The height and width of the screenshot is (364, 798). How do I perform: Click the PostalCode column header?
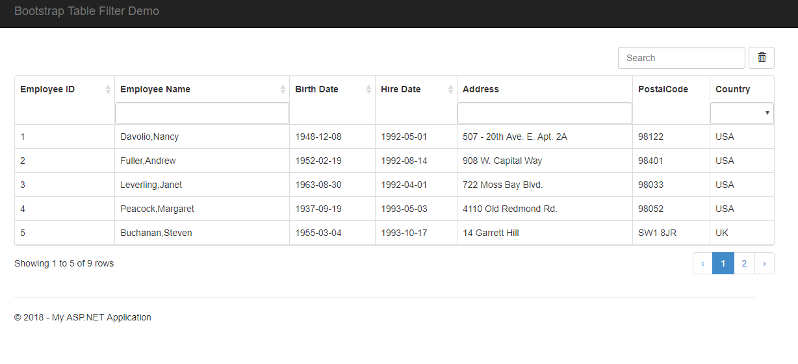[663, 90]
